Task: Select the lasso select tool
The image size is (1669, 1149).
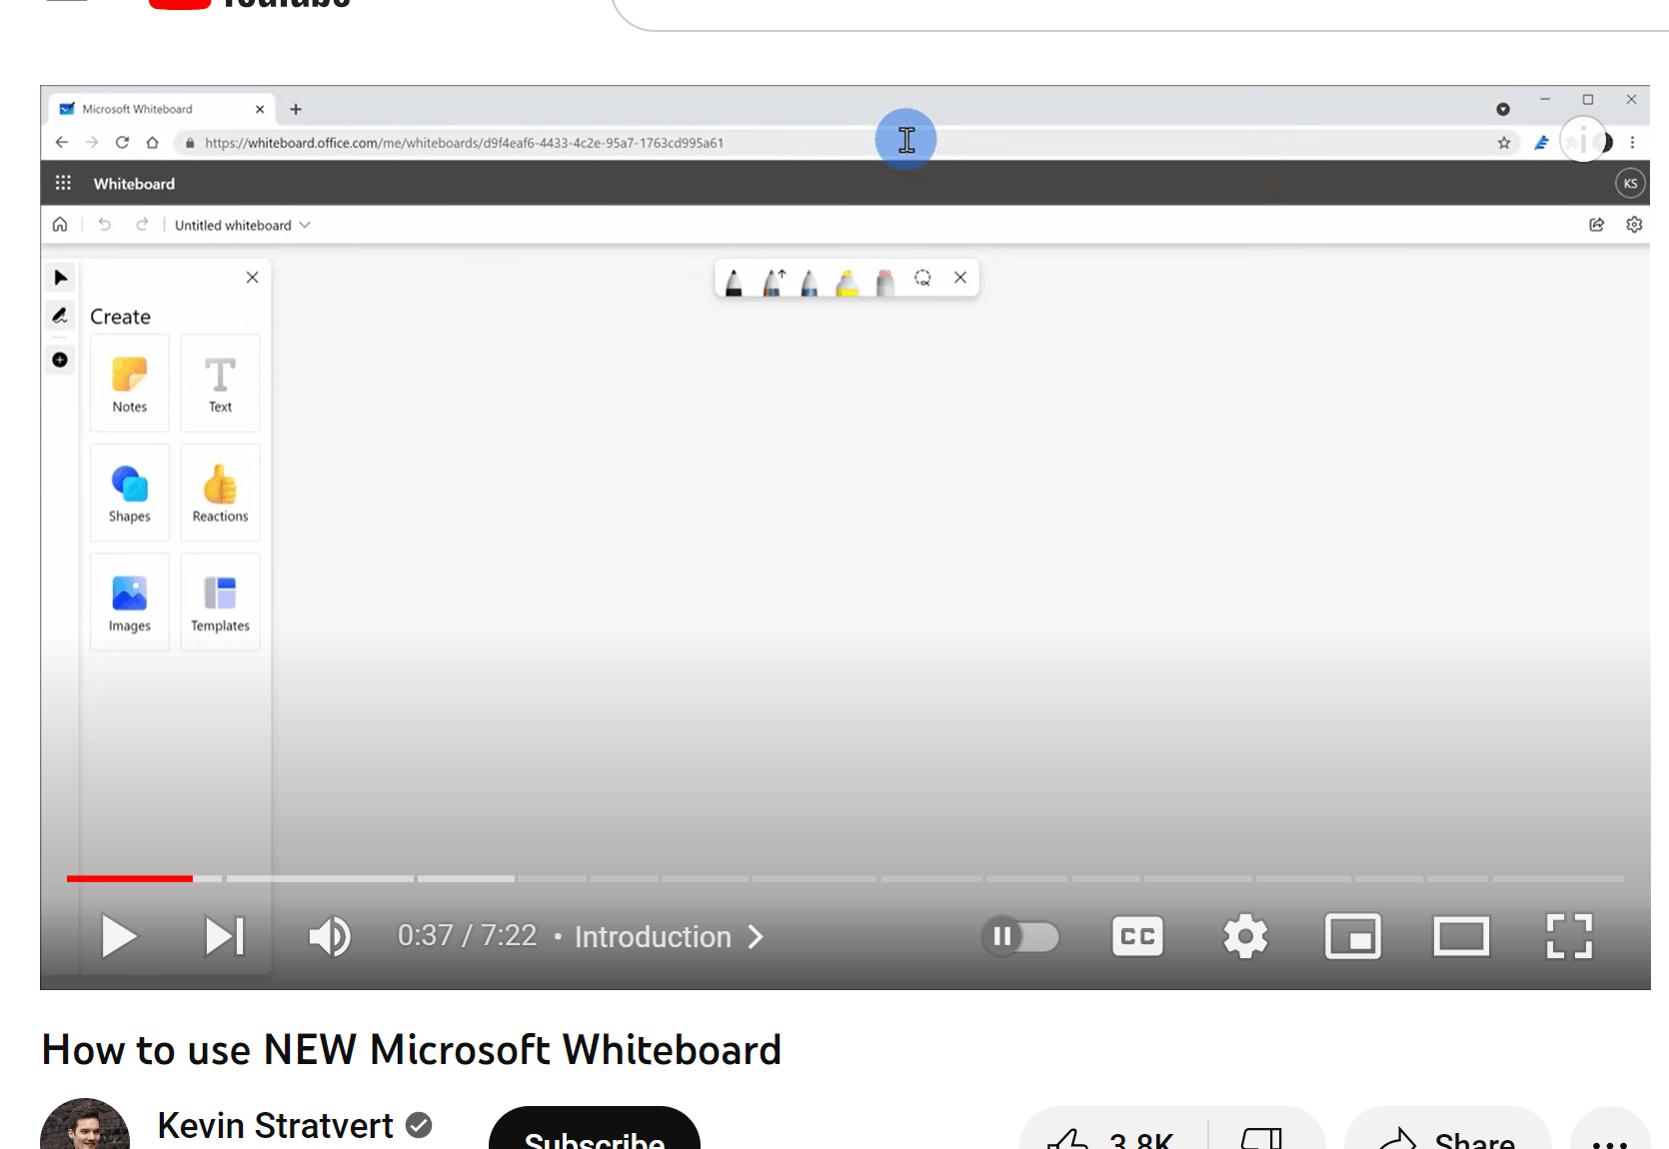Action: click(x=922, y=278)
